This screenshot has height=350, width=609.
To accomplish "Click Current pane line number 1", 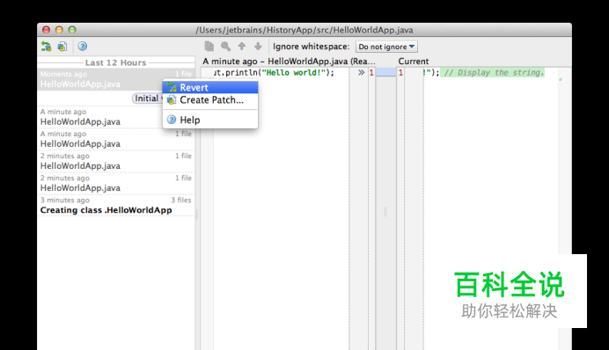I will click(x=400, y=73).
